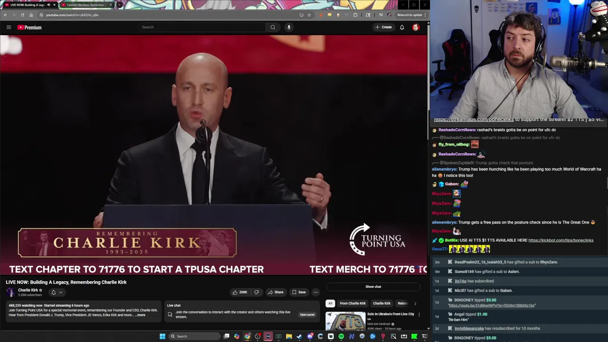
Task: Open YouTube notifications bell in header
Action: 402,27
